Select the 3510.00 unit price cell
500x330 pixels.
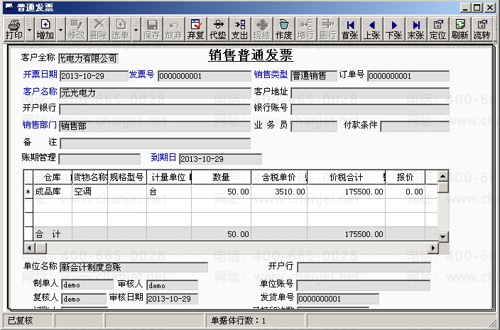pyautogui.click(x=279, y=192)
